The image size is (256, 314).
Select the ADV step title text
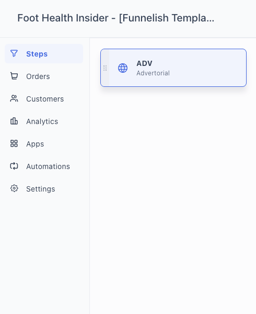point(145,63)
